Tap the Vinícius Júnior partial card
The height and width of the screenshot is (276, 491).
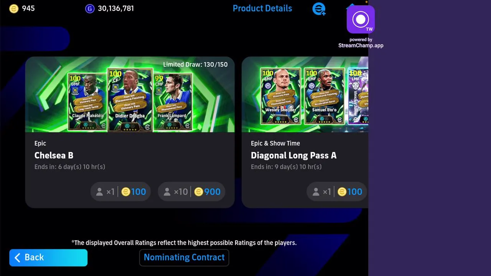358,96
